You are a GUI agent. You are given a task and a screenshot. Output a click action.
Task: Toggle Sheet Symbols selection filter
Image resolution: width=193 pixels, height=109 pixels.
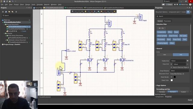(x=162, y=36)
